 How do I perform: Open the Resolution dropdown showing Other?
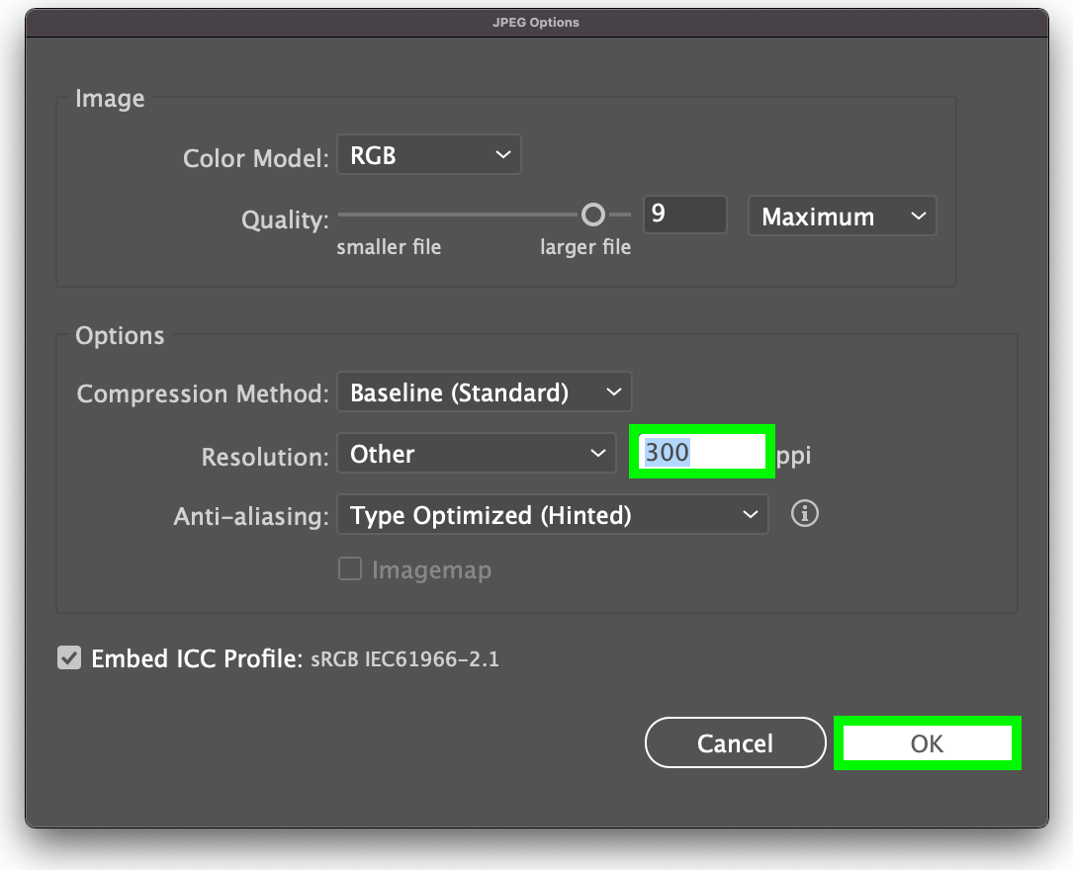click(x=476, y=453)
